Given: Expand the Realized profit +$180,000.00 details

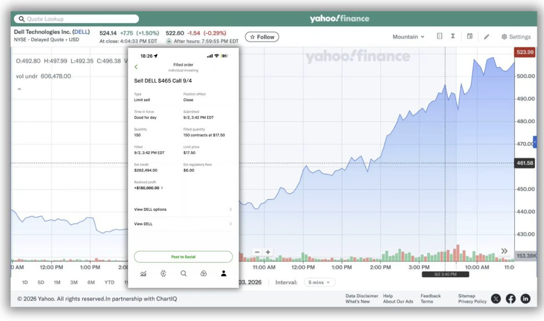Looking at the screenshot, I should [x=149, y=188].
